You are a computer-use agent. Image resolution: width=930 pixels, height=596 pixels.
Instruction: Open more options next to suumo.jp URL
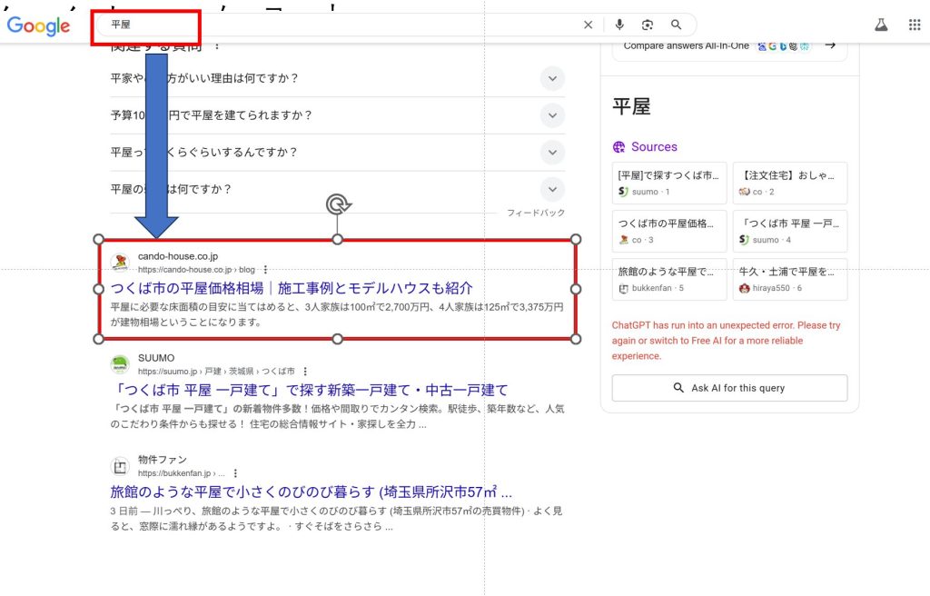[x=305, y=372]
